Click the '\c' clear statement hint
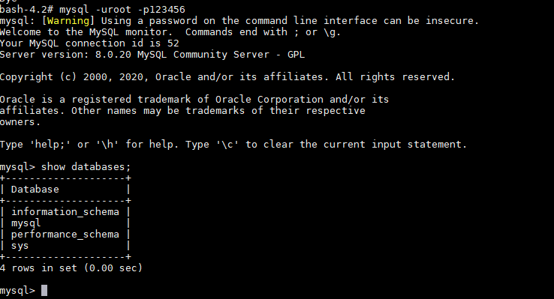554x299 pixels. click(227, 144)
